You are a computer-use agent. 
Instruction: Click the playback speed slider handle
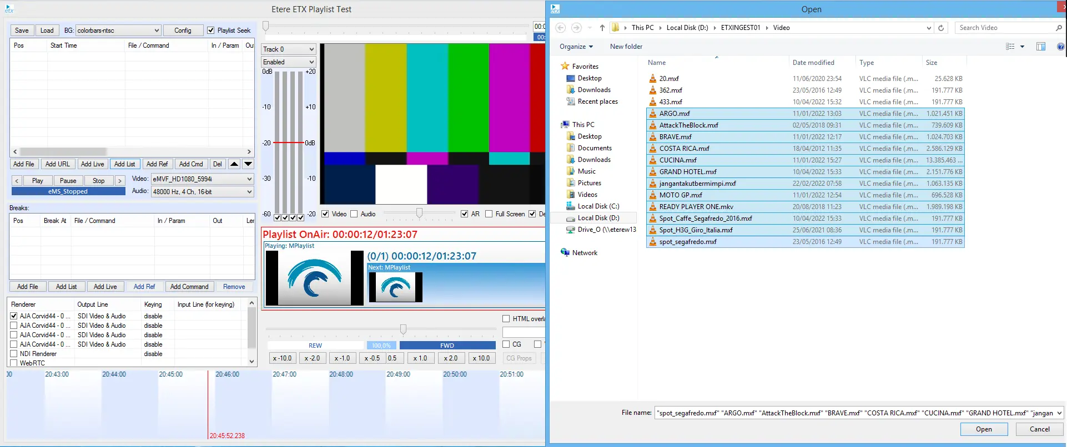click(x=404, y=329)
